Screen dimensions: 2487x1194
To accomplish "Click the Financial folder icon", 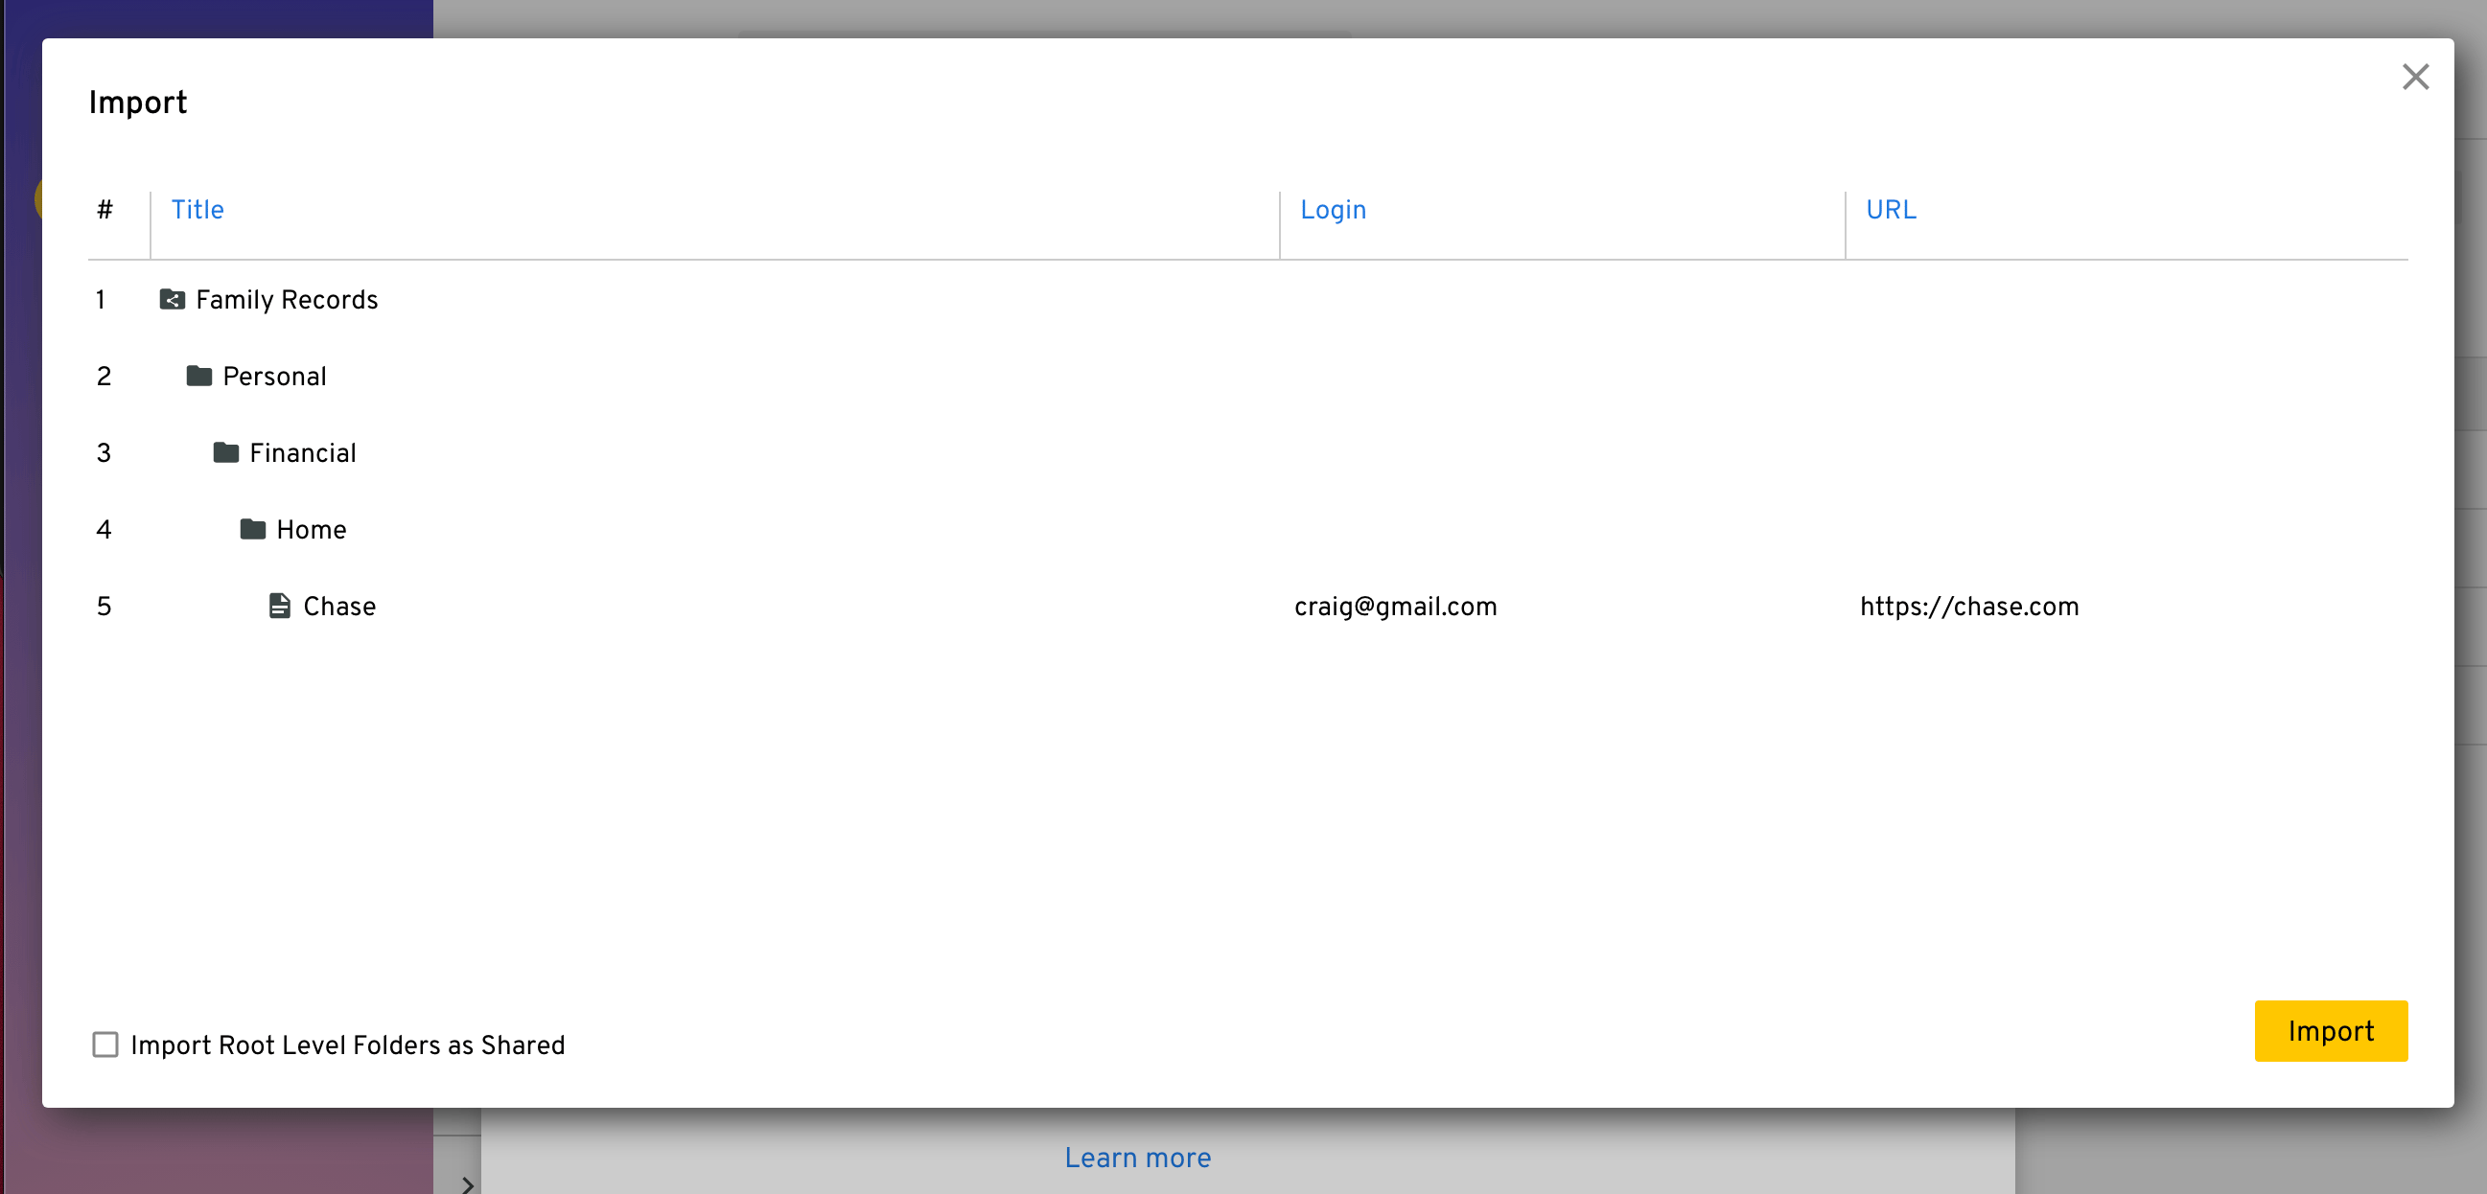I will [226, 452].
